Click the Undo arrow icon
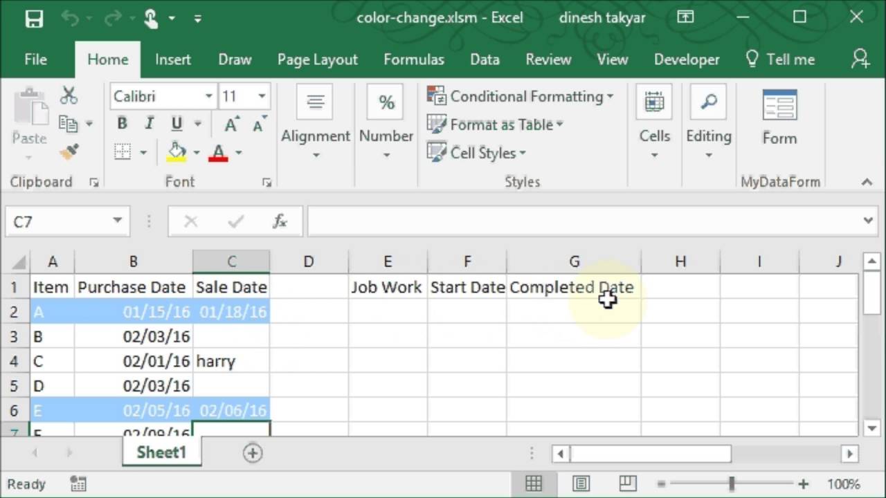Screen dimensions: 886x498 tap(71, 18)
